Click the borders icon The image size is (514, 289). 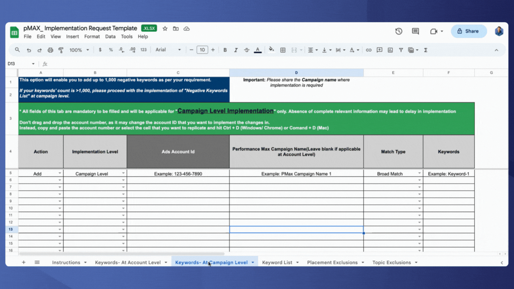coord(283,50)
